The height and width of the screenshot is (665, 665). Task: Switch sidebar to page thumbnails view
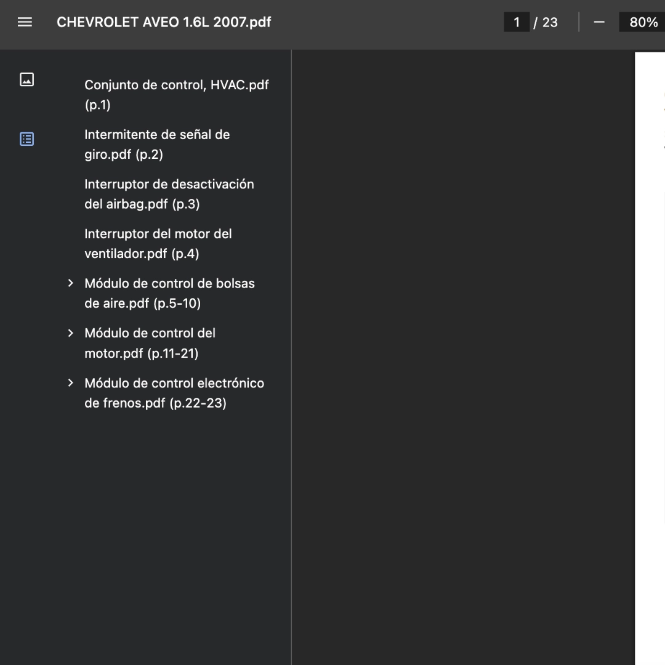26,79
